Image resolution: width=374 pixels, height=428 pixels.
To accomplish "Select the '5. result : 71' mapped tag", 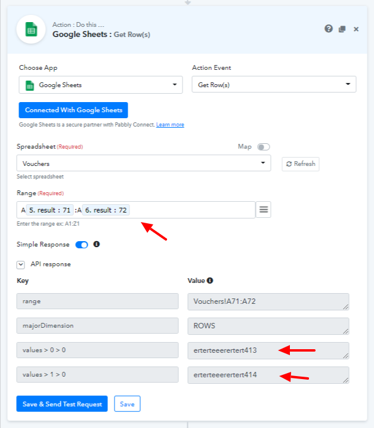I will [50, 210].
